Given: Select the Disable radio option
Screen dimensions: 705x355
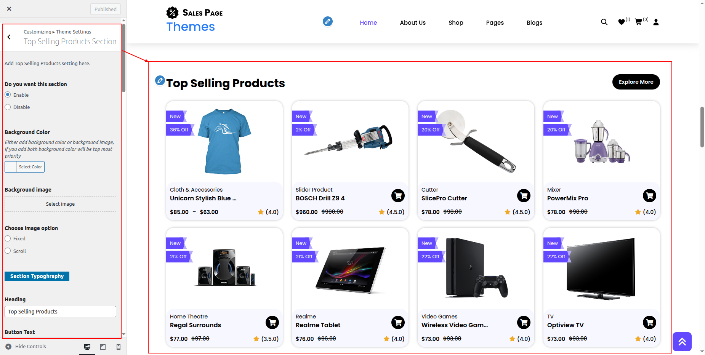Looking at the screenshot, I should tap(8, 107).
